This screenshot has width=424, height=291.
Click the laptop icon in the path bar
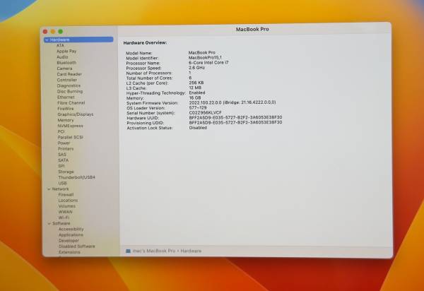pos(128,251)
